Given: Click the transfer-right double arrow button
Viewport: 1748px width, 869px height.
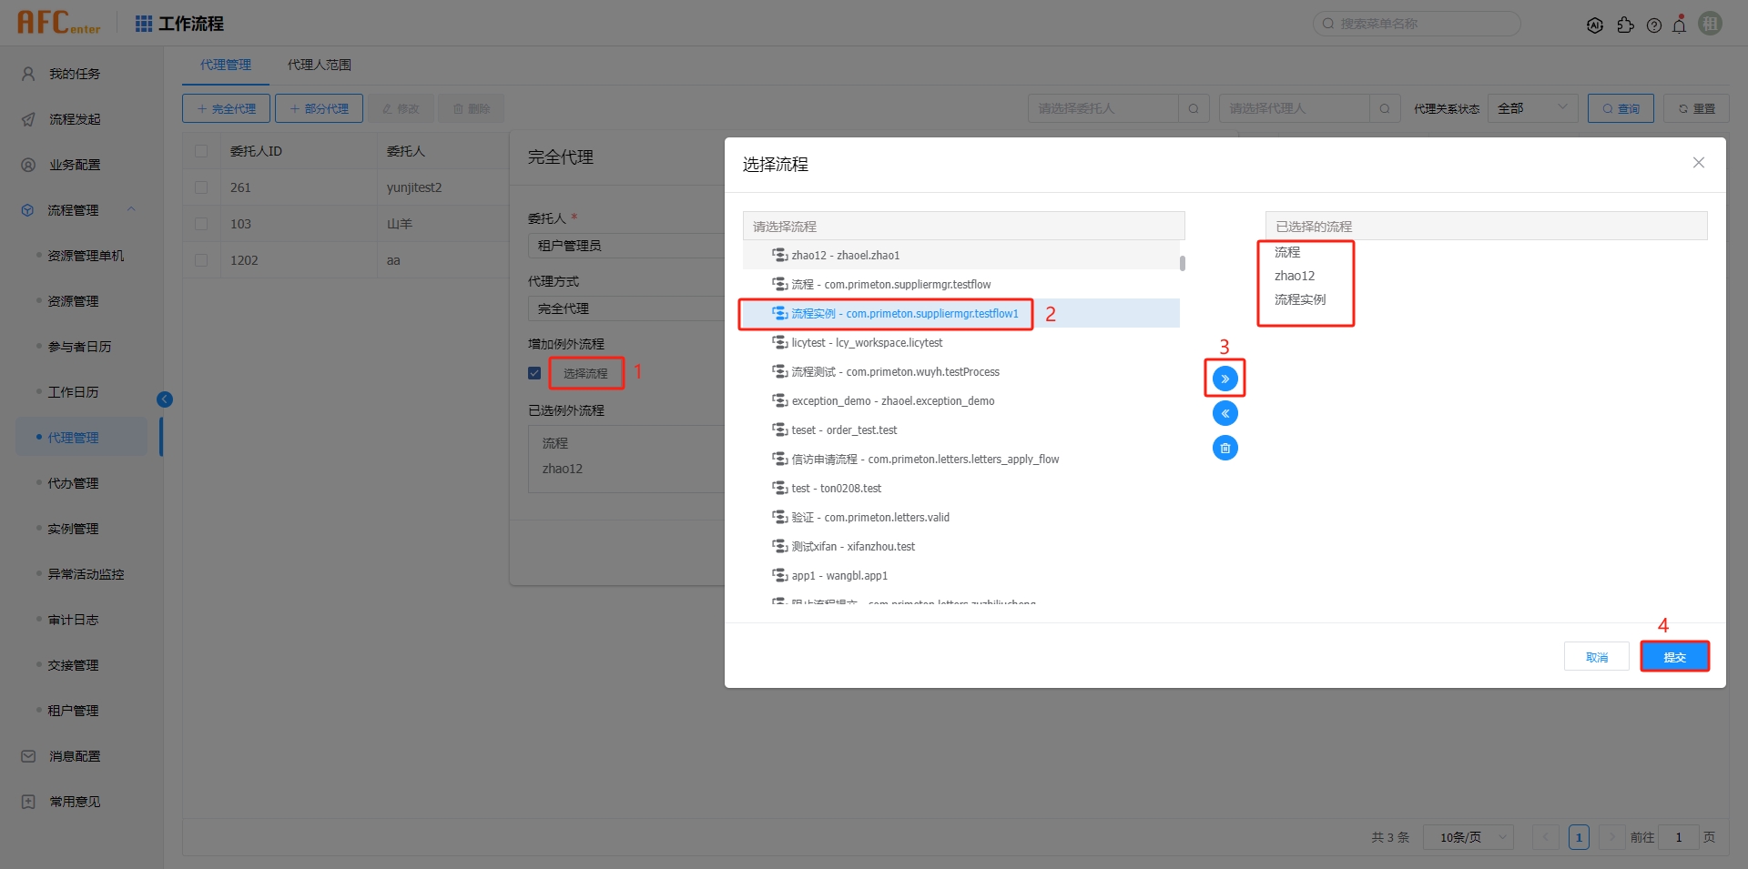Looking at the screenshot, I should click(1225, 377).
